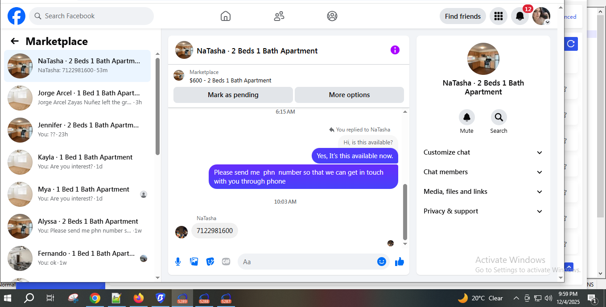Viewport: 606px width, 307px height.
Task: Expand Customize chat section
Action: tap(483, 152)
